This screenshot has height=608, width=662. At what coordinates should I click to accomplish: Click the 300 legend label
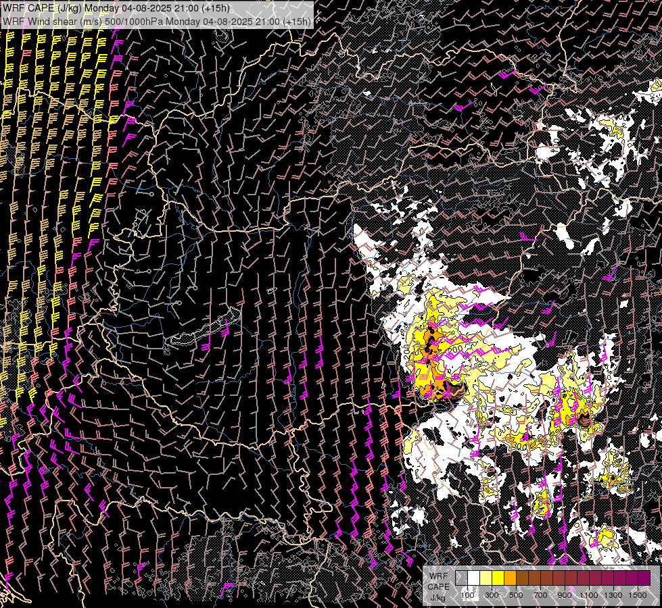tap(492, 595)
